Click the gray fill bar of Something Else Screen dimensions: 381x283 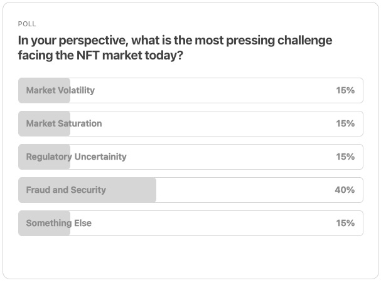[x=44, y=223]
